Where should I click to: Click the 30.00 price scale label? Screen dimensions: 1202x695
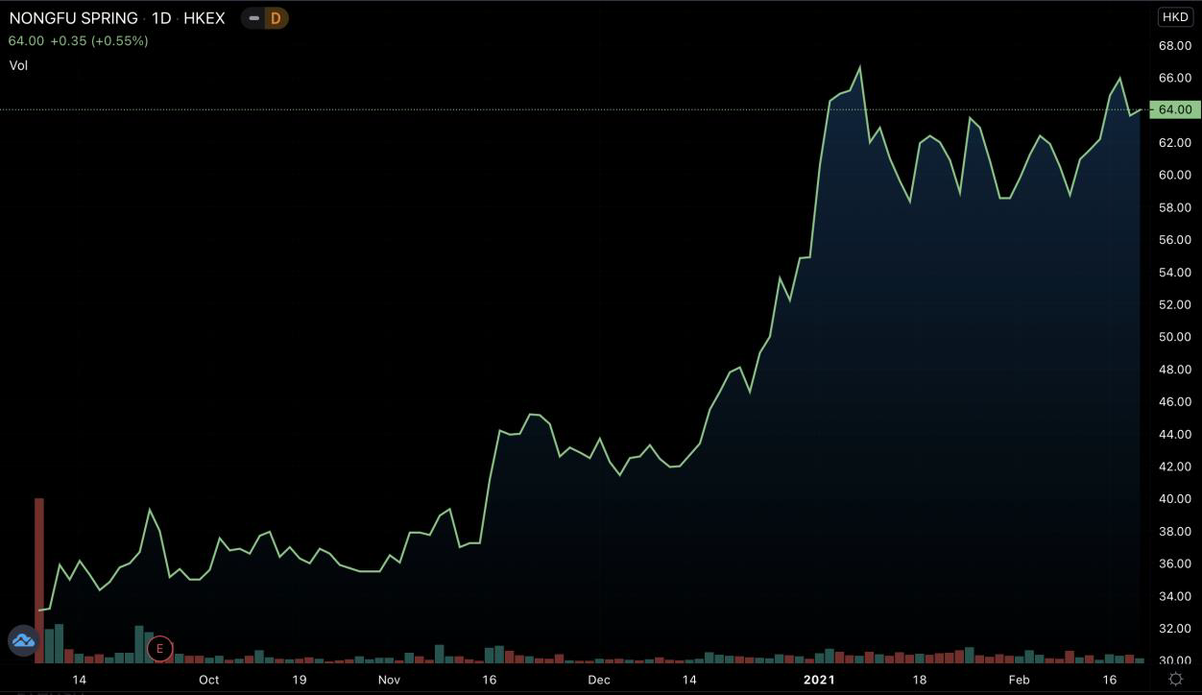click(x=1174, y=660)
